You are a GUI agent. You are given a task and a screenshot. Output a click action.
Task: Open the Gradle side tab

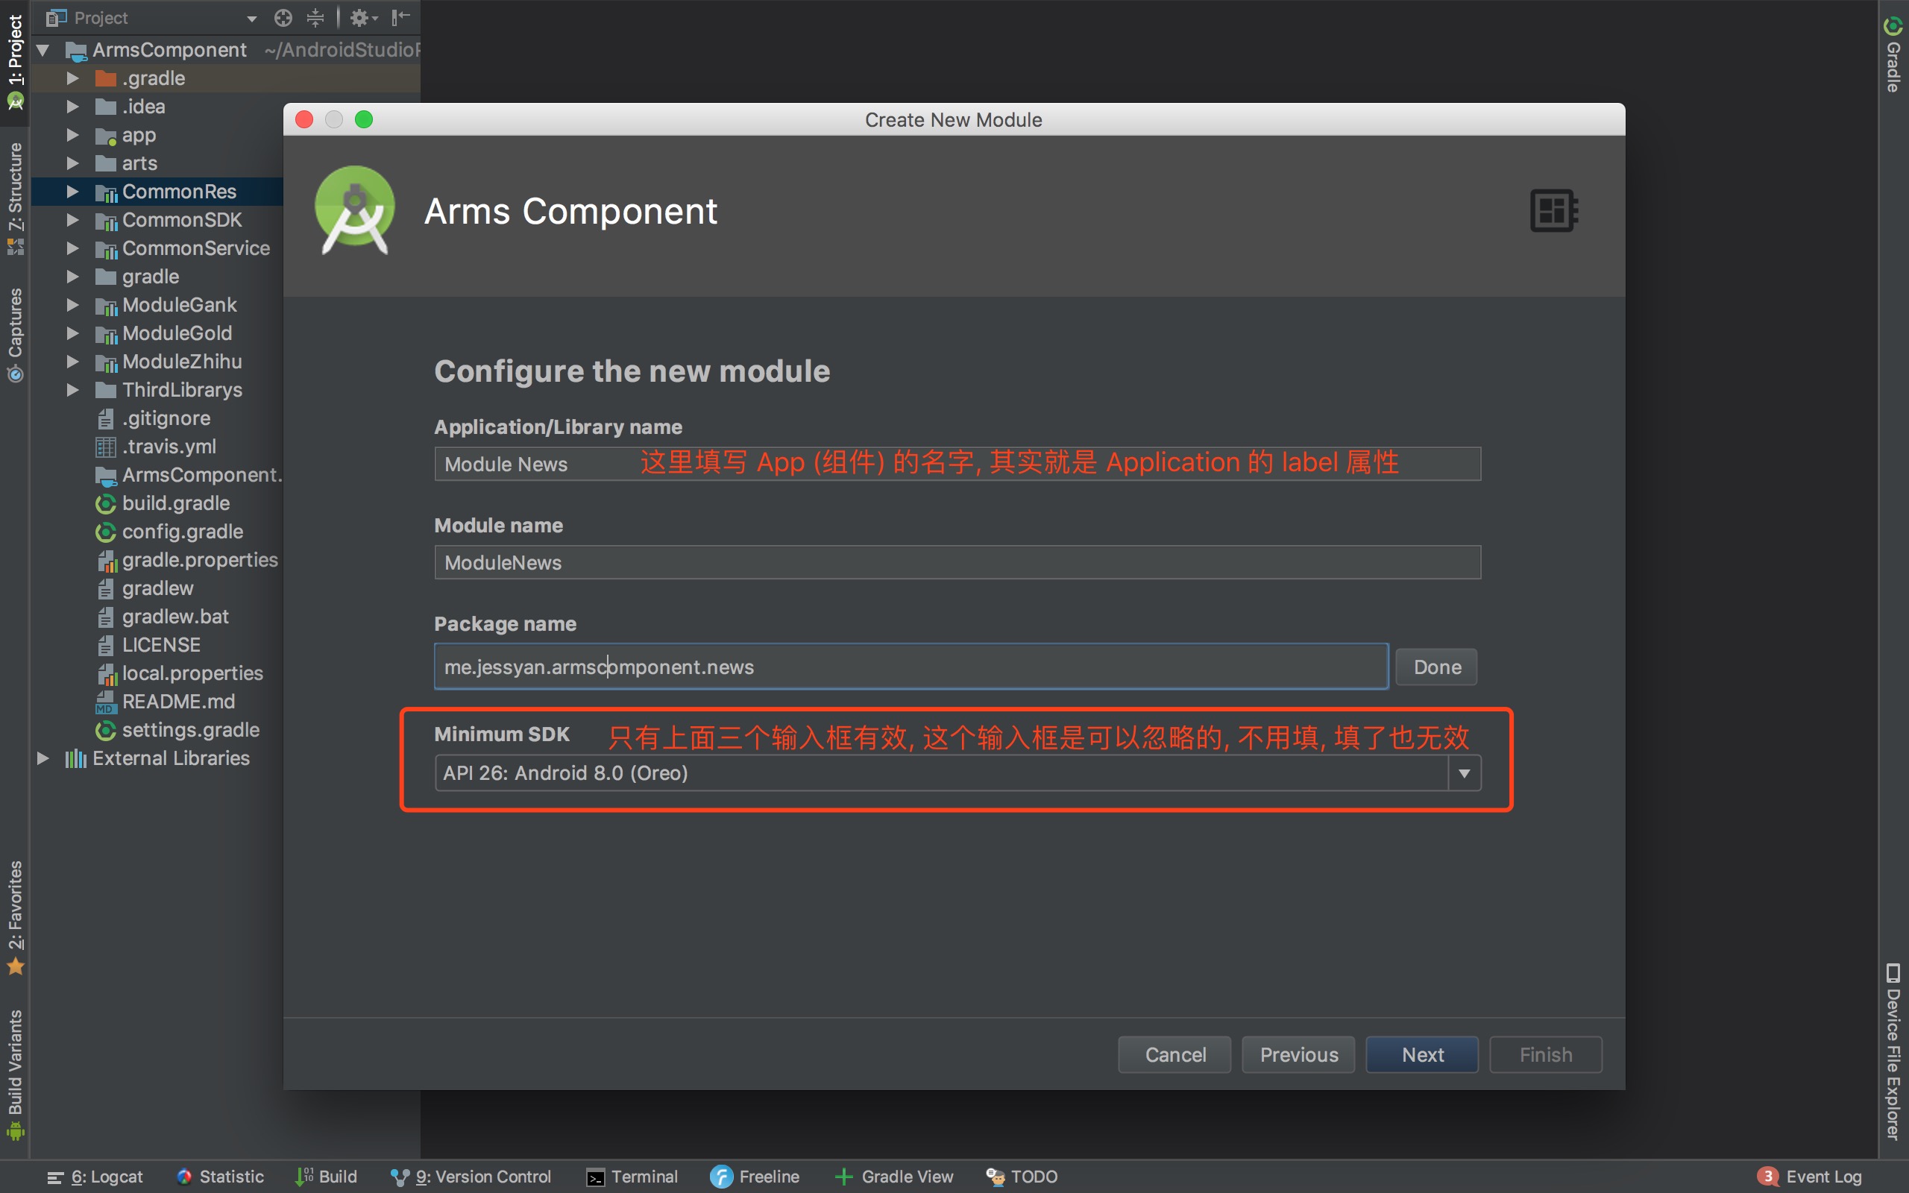pos(1893,55)
